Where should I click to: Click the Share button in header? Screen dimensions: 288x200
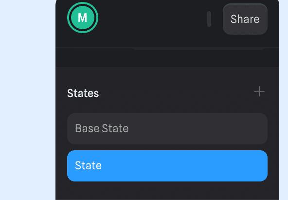[x=245, y=19]
